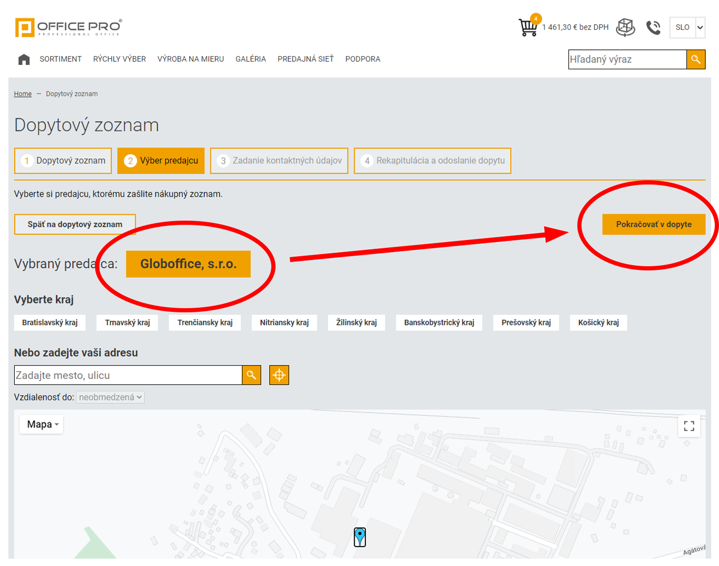Go to step 1 Dopytový zoznam

pyautogui.click(x=63, y=161)
